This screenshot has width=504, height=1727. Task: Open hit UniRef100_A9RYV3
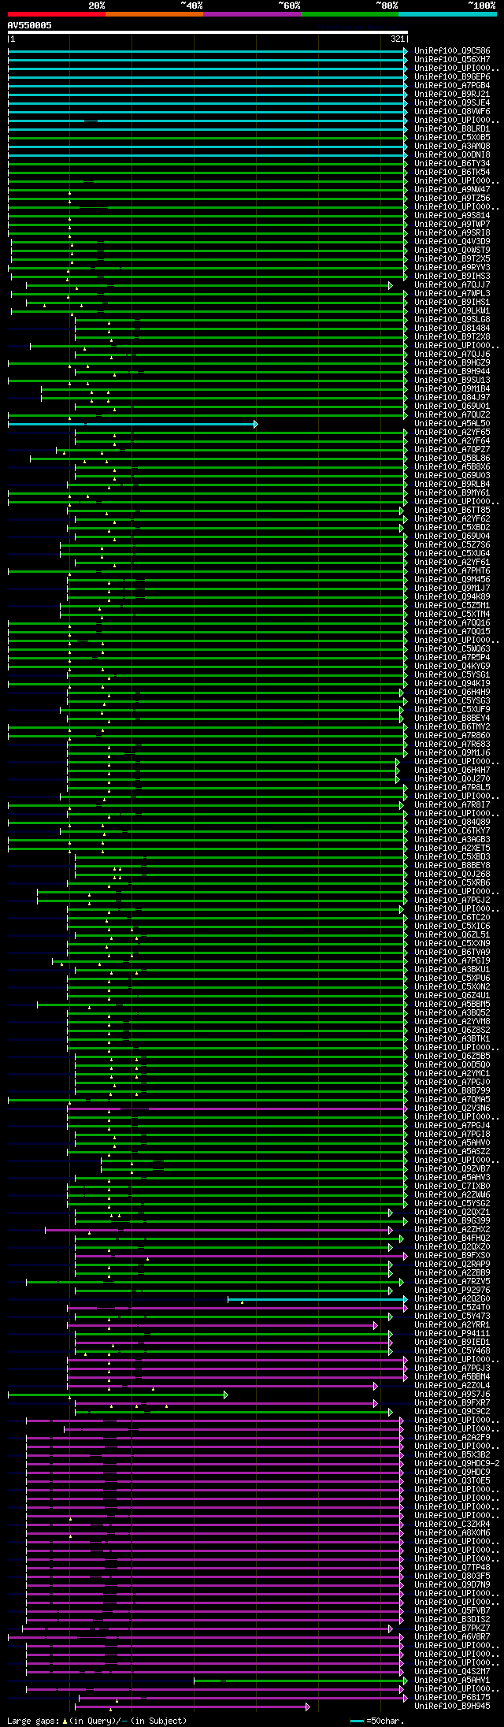(x=452, y=268)
